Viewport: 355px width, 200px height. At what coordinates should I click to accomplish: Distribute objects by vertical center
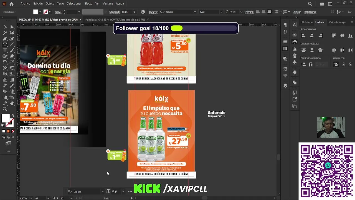coord(312,50)
